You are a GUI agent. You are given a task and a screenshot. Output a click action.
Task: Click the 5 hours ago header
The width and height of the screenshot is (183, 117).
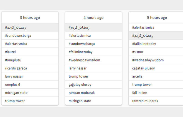tap(157, 18)
